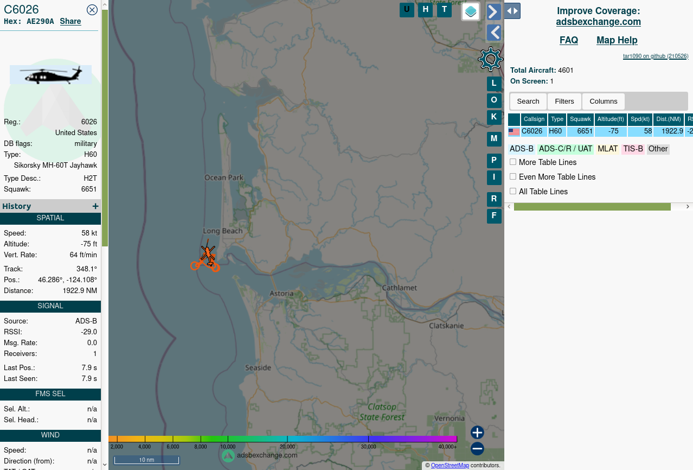Open the FAQ link
The width and height of the screenshot is (693, 470).
(x=569, y=40)
